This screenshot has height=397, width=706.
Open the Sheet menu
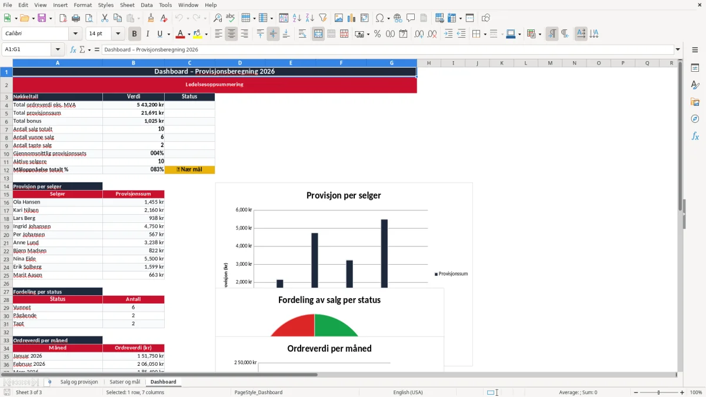127,5
